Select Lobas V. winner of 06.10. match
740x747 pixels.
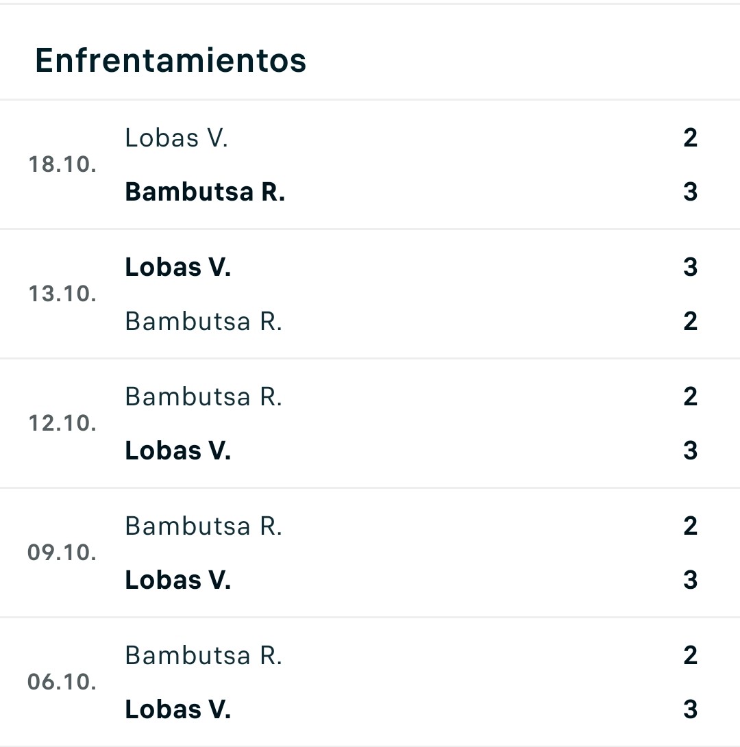(178, 709)
